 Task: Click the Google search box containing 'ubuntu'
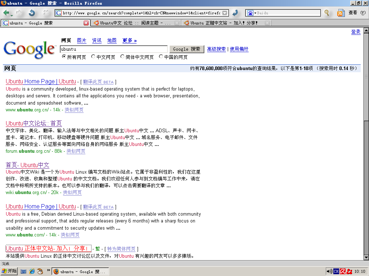pyautogui.click(x=114, y=49)
